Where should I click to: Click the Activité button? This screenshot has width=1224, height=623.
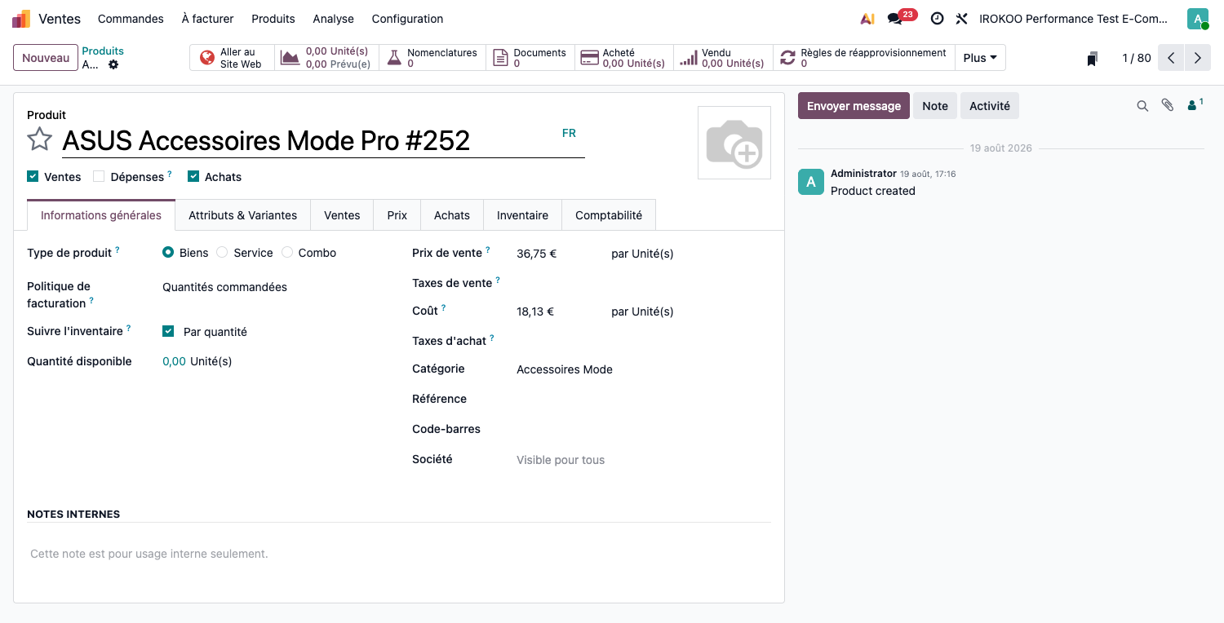coord(990,106)
